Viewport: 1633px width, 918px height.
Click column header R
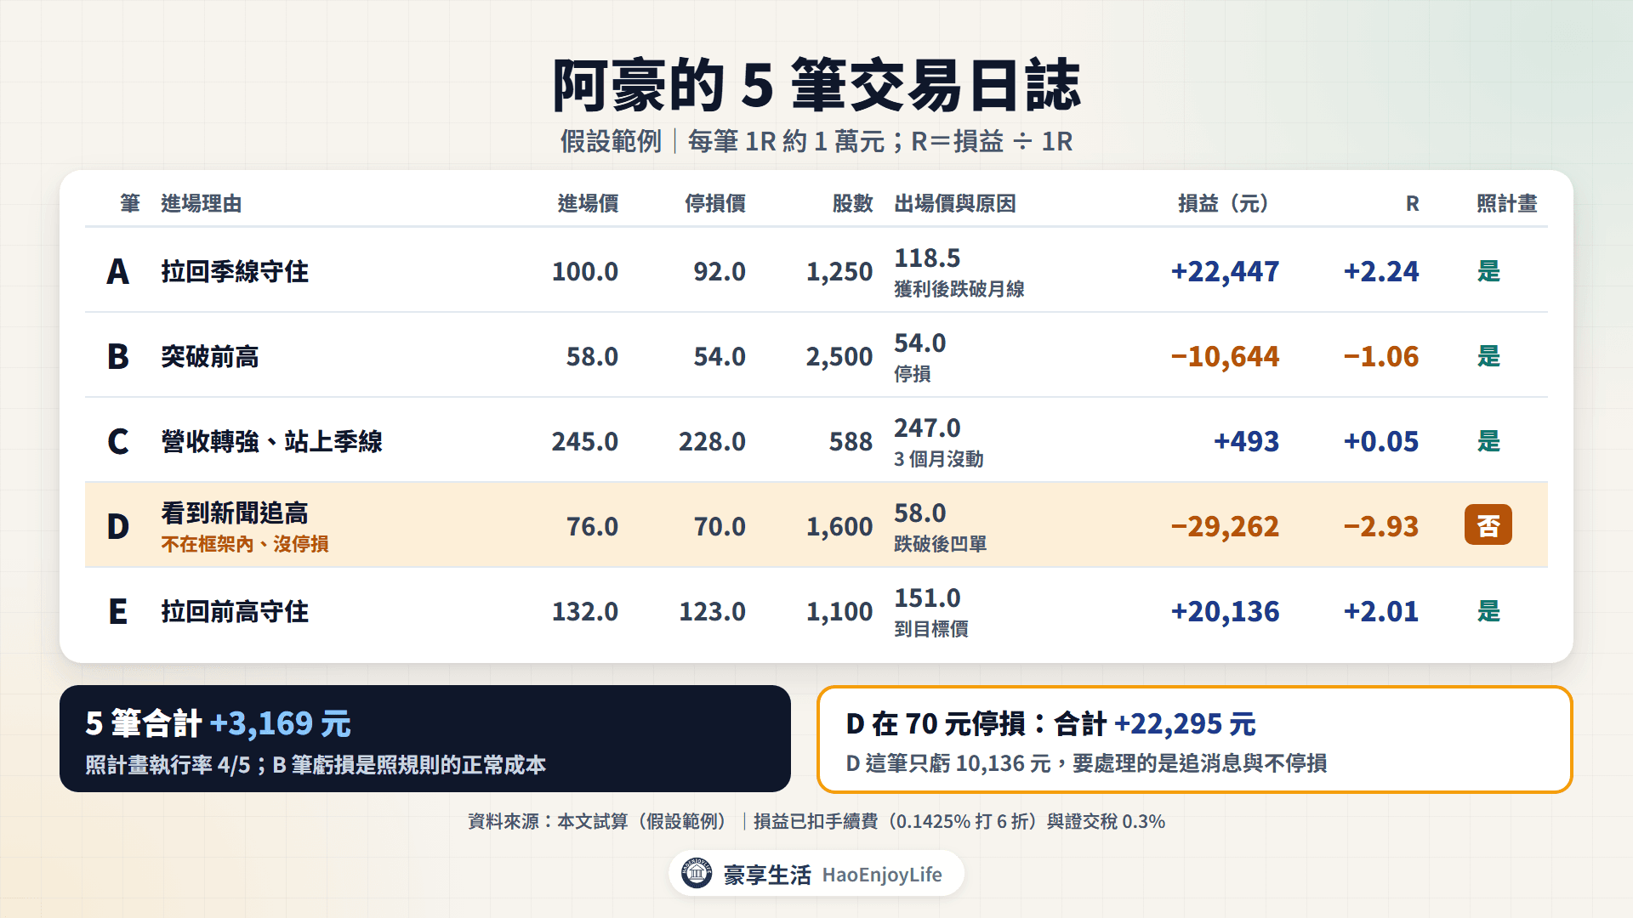pyautogui.click(x=1412, y=204)
